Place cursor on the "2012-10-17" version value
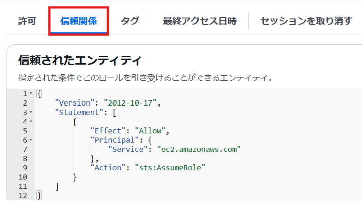Screen dimensions: 362x204 point(131,103)
